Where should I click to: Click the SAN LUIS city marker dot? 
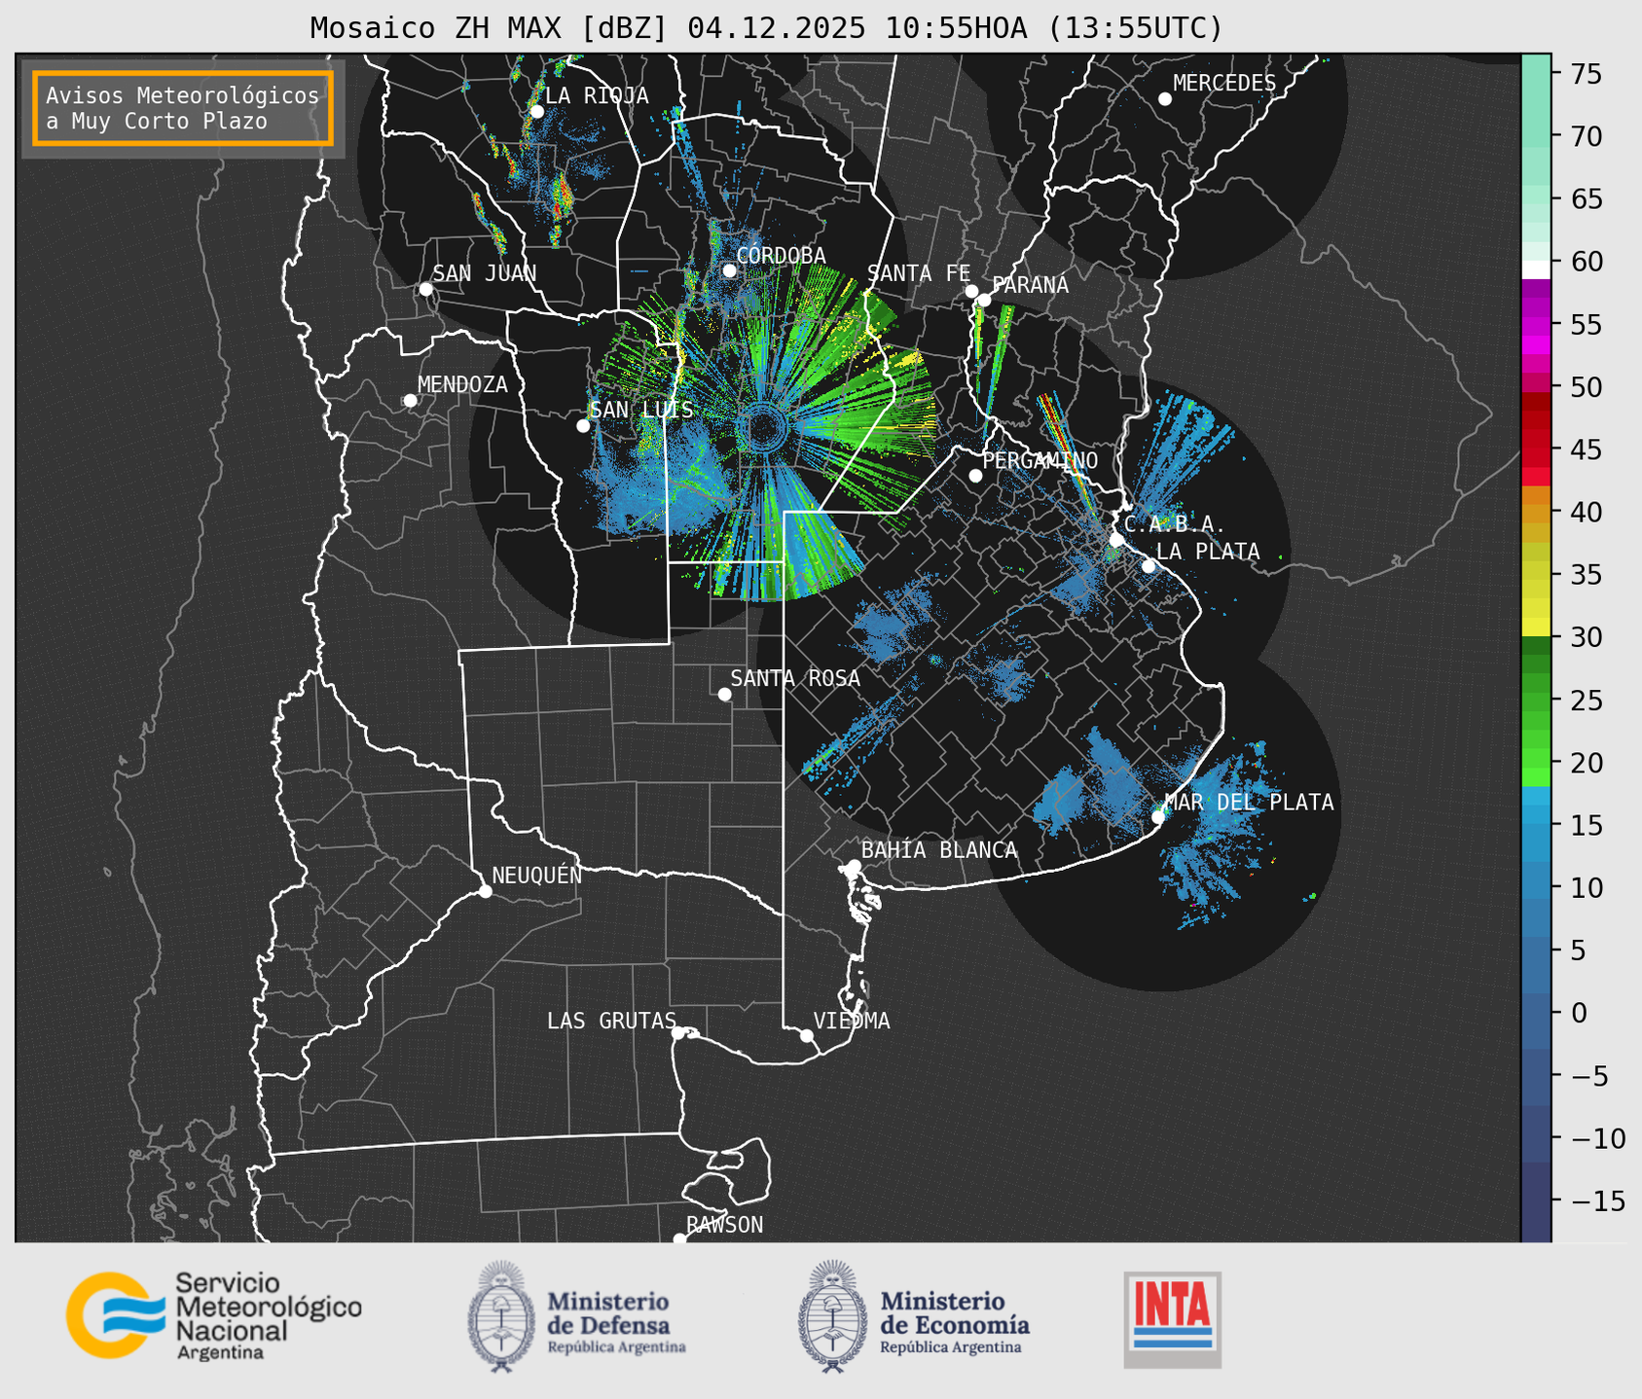pyautogui.click(x=583, y=426)
